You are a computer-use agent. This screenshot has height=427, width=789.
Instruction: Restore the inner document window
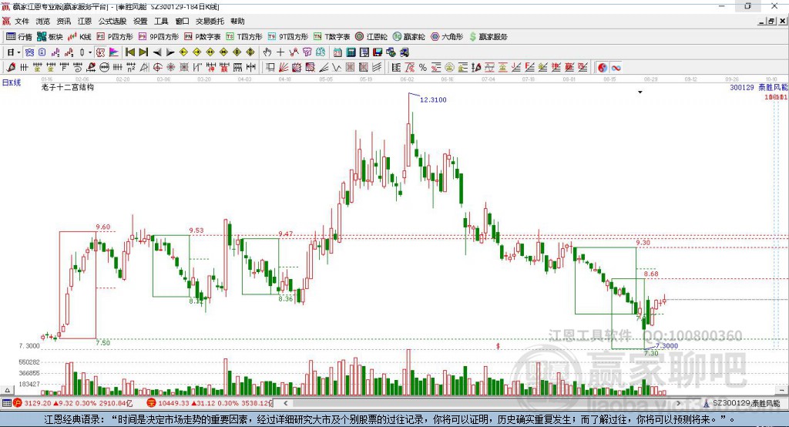click(x=771, y=21)
